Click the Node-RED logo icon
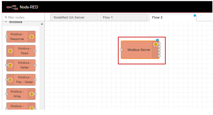Image resolution: width=213 pixels, height=115 pixels. [12, 7]
